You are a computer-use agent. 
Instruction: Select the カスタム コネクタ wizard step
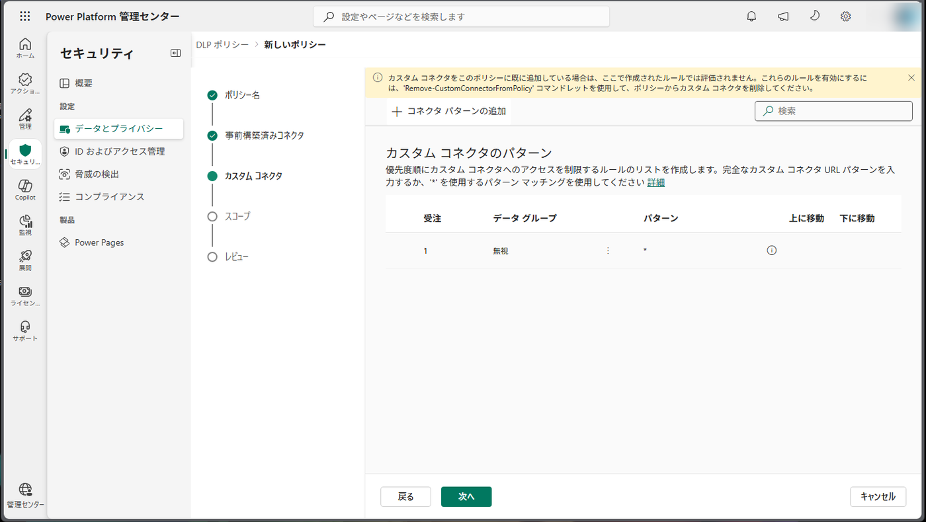[245, 176]
